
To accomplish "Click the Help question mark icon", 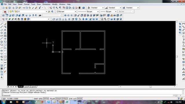I will click(84, 8).
